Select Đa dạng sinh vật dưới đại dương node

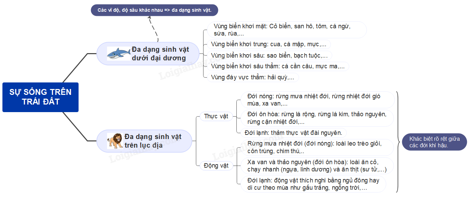[x=159, y=54]
